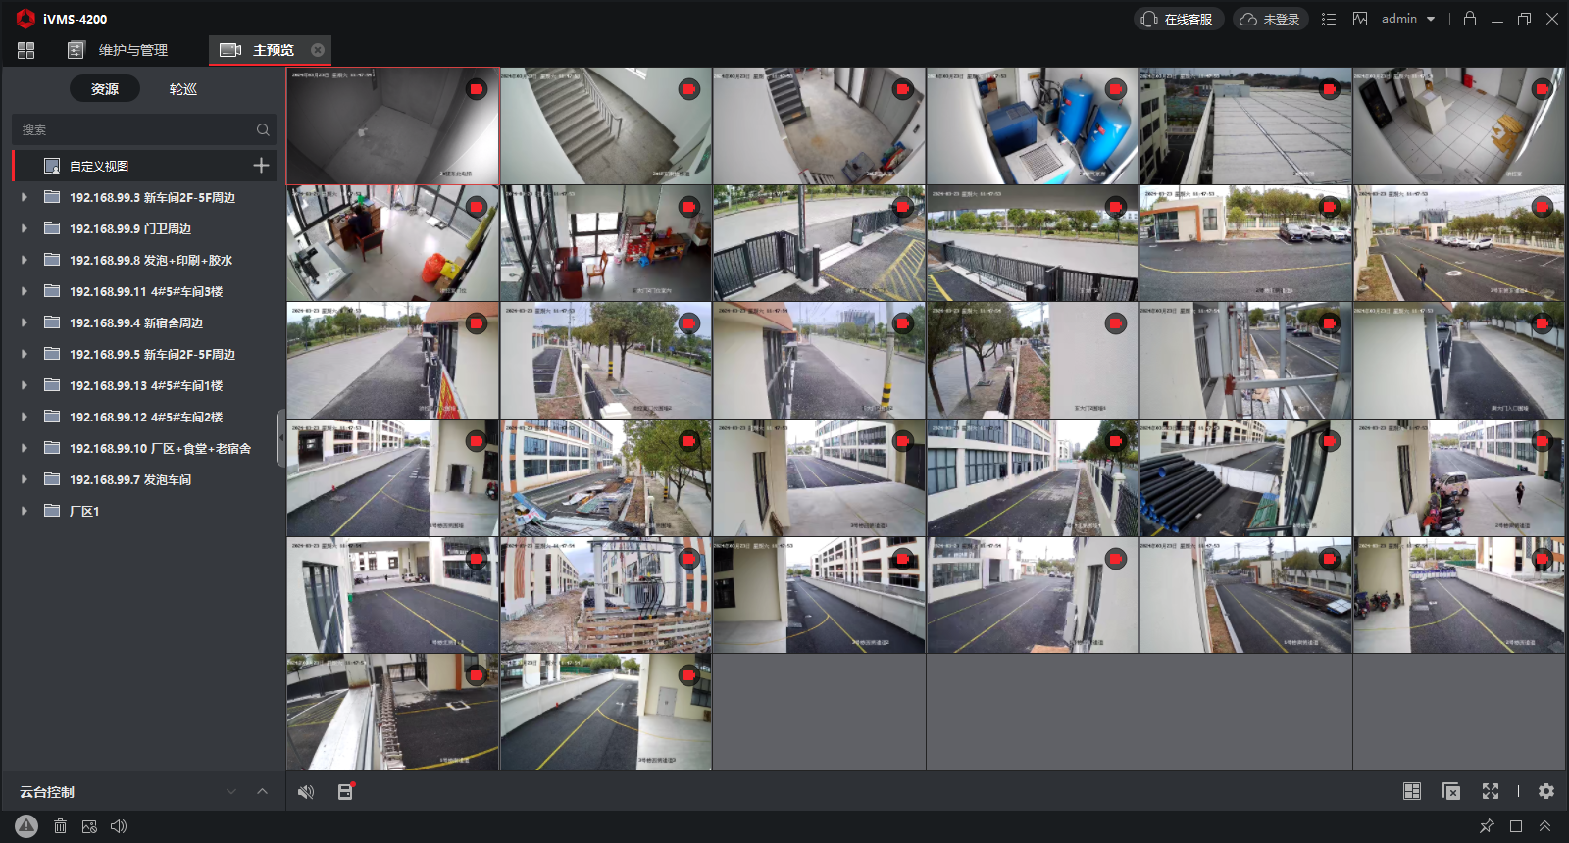Expand the 192.168.99.13 4#5#车间1楼 group
1569x843 pixels.
[25, 385]
